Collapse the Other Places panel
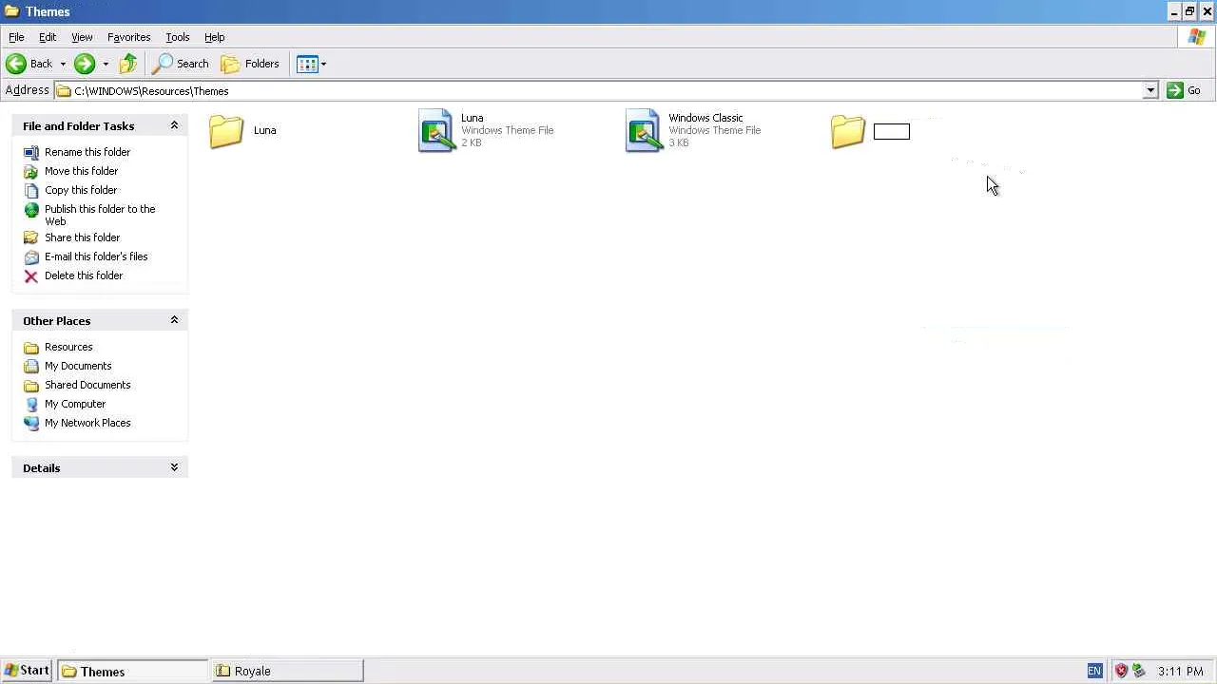 [174, 320]
